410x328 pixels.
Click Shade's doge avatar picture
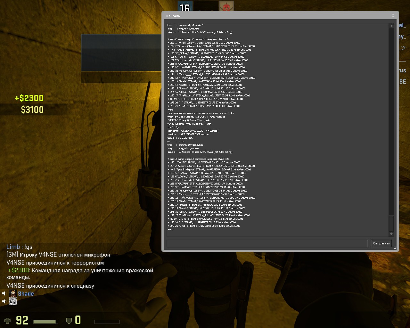coord(13,293)
